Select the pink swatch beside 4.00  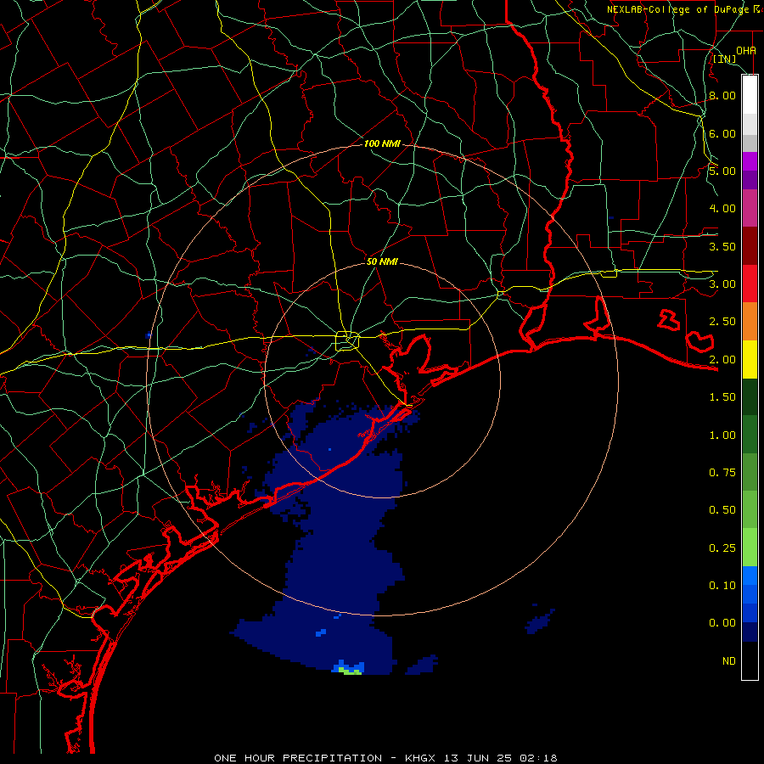[750, 208]
